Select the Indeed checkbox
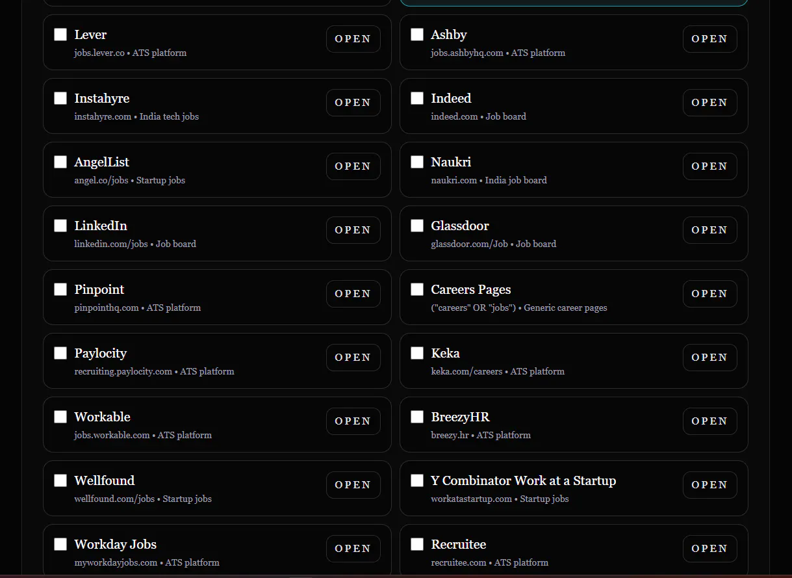 (x=417, y=98)
